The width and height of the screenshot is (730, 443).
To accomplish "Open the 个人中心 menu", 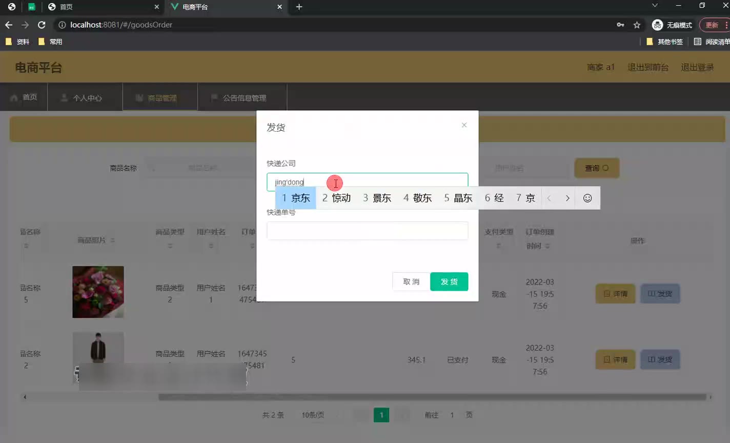I will 85,97.
